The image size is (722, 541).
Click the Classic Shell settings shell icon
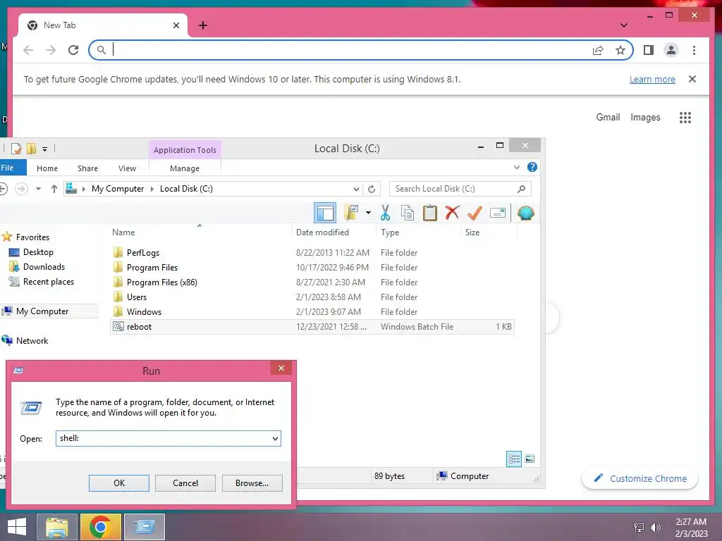(x=525, y=213)
